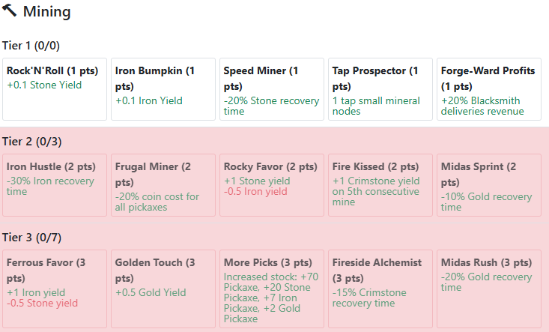Click the Midas Sprint skill
The image size is (549, 332).
(489, 185)
